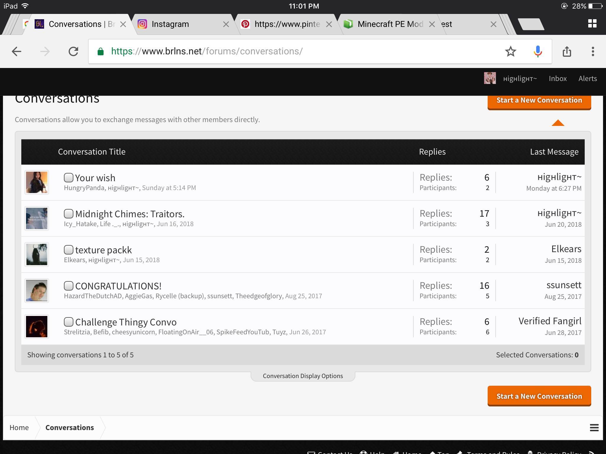Click the Replies column header
Image resolution: width=606 pixels, height=454 pixels.
pos(432,152)
